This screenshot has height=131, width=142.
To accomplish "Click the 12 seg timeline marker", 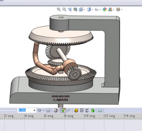I will point(110,116).
